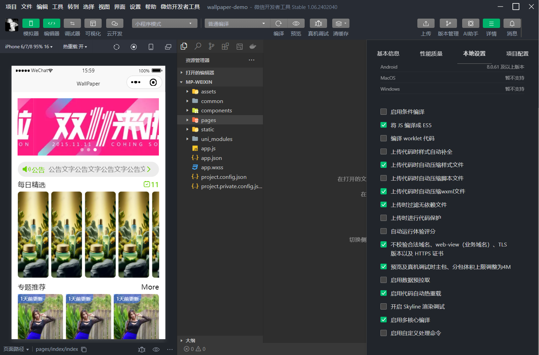Open the Docker whale icon

point(253,47)
